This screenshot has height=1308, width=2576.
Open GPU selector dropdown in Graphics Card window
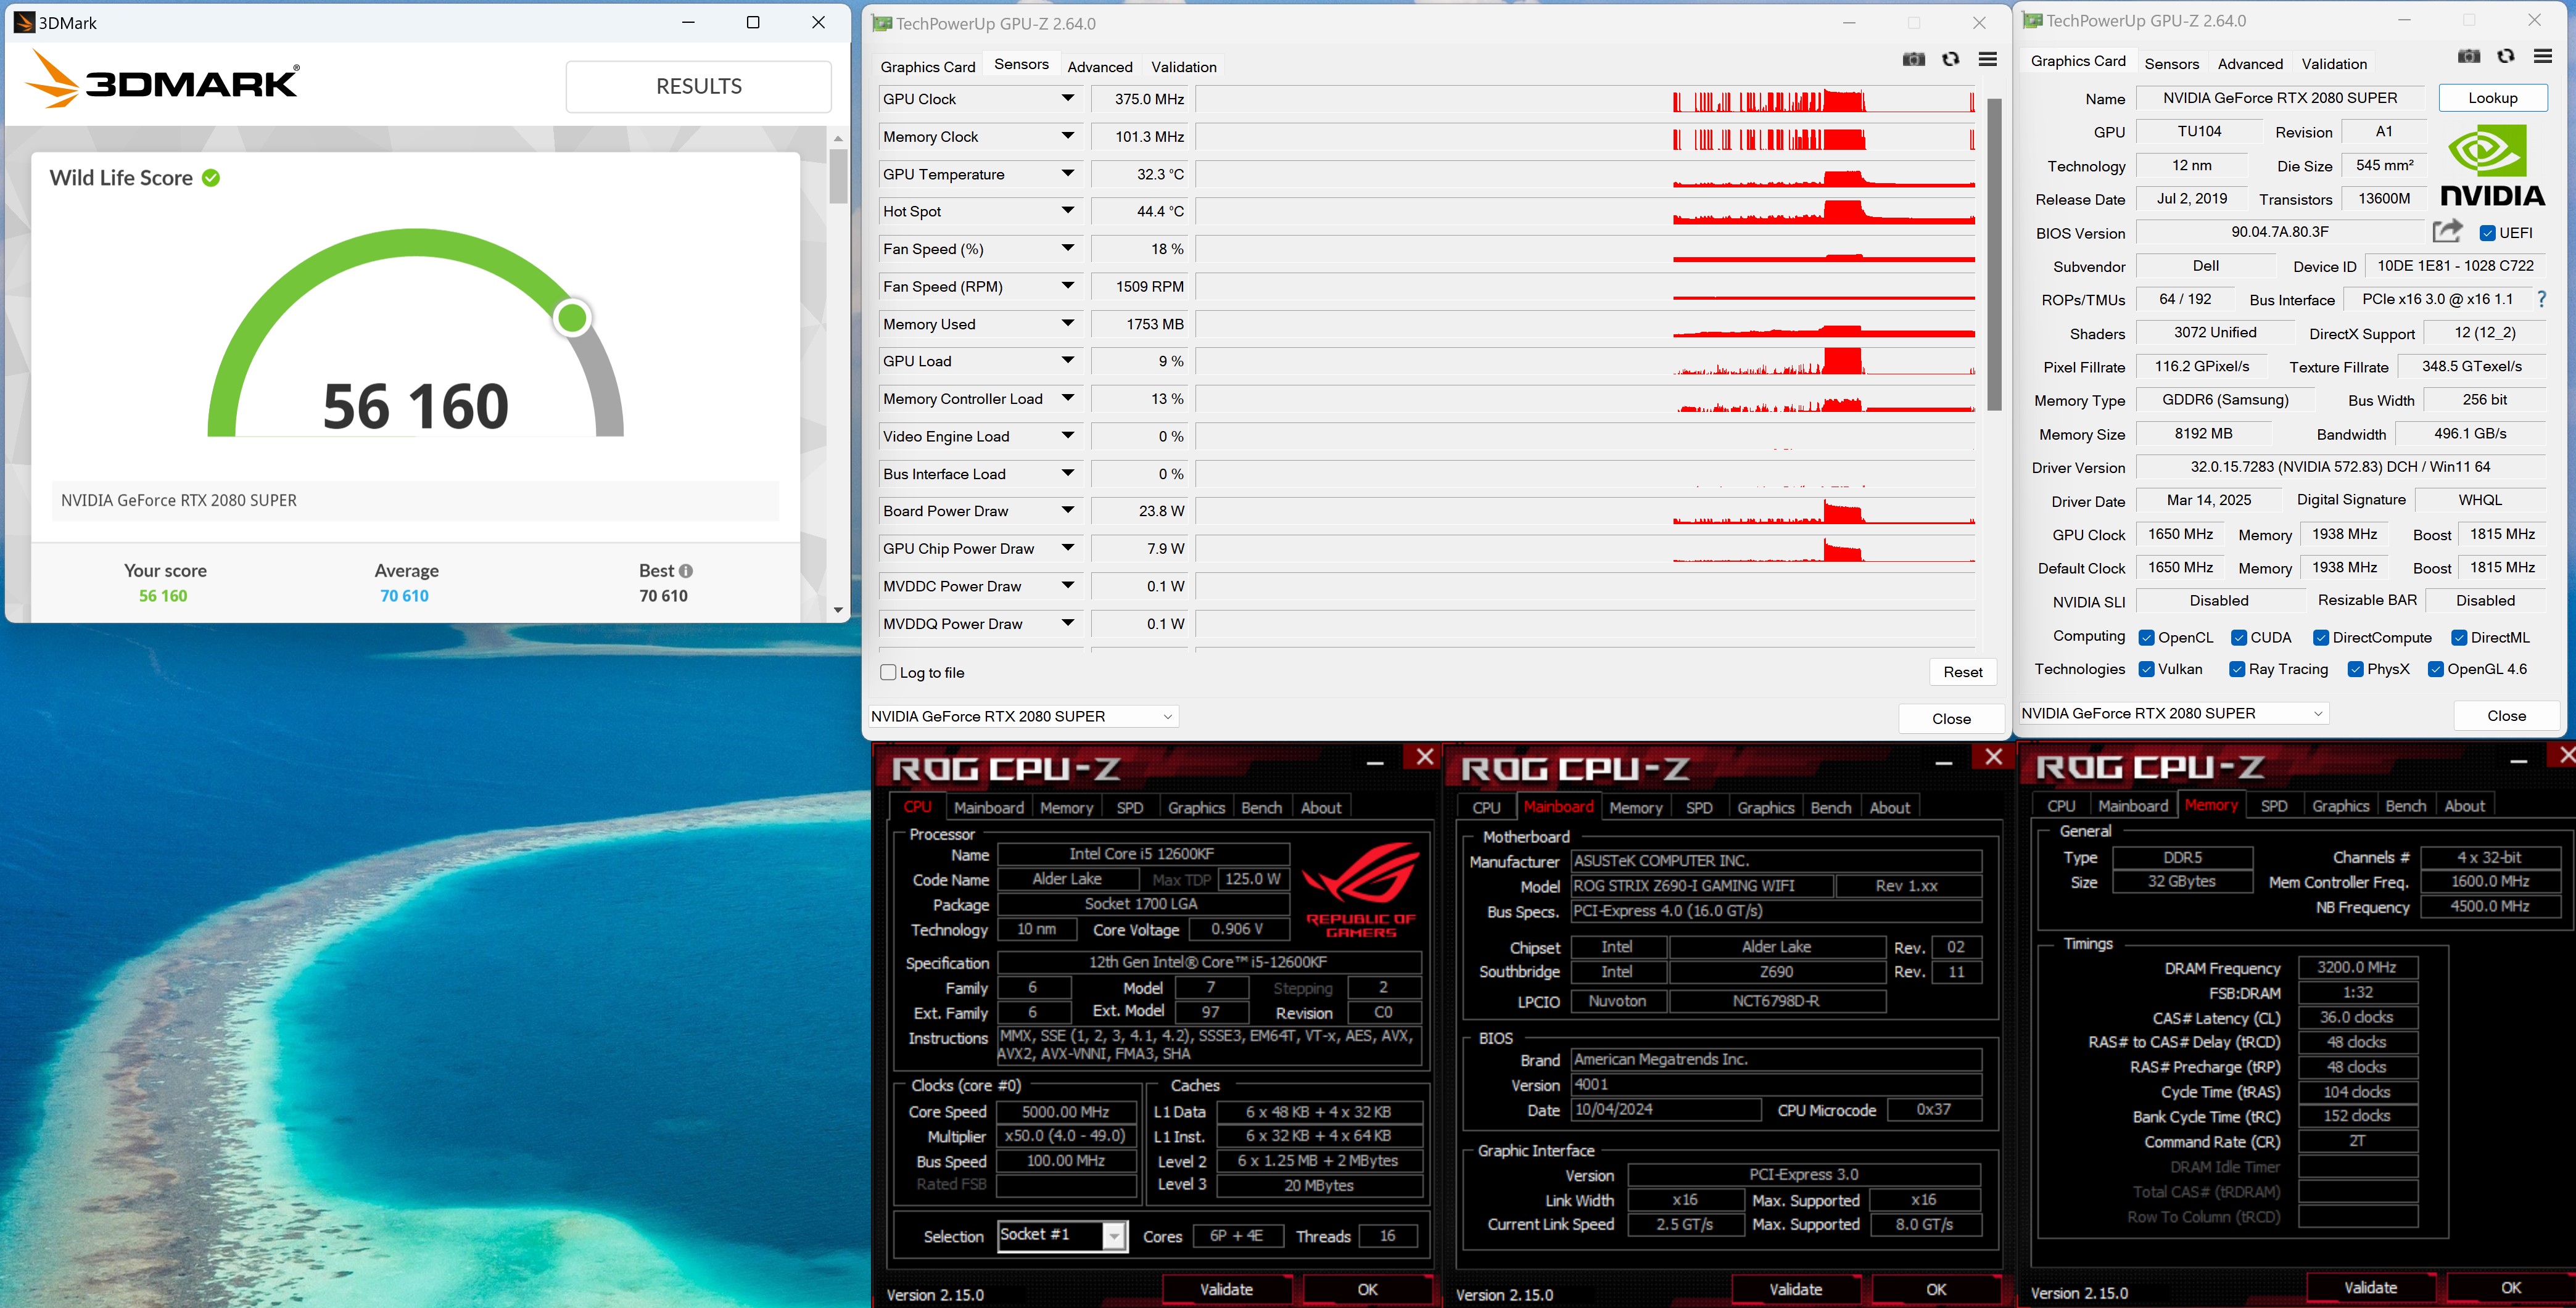[x=2173, y=714]
